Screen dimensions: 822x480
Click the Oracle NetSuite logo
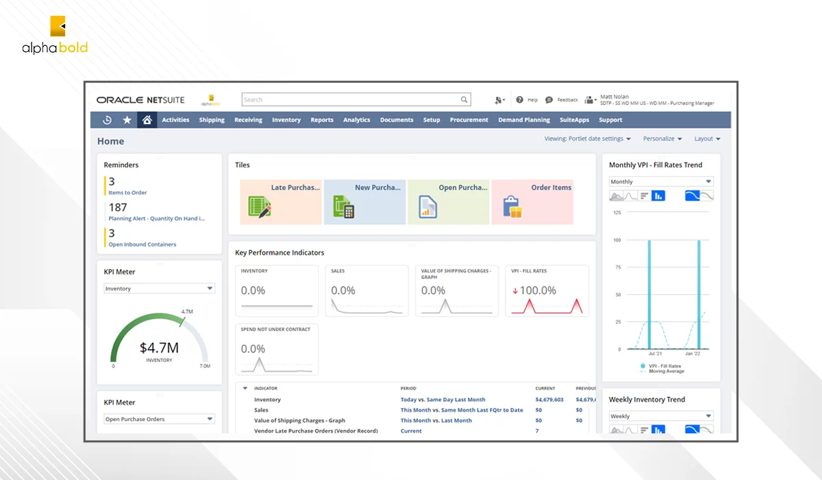pyautogui.click(x=140, y=100)
